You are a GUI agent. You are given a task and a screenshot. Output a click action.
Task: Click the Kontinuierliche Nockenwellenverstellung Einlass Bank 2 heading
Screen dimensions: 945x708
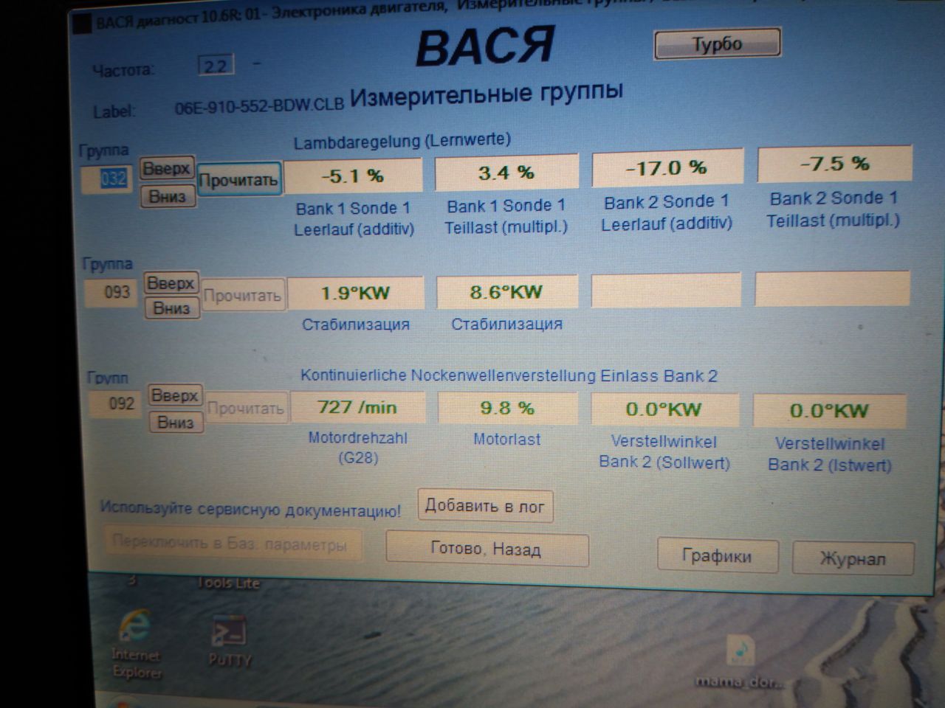pos(509,375)
